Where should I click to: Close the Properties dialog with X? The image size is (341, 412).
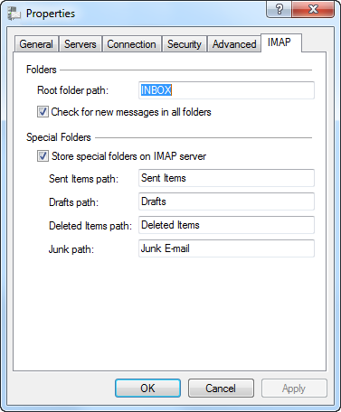313,9
